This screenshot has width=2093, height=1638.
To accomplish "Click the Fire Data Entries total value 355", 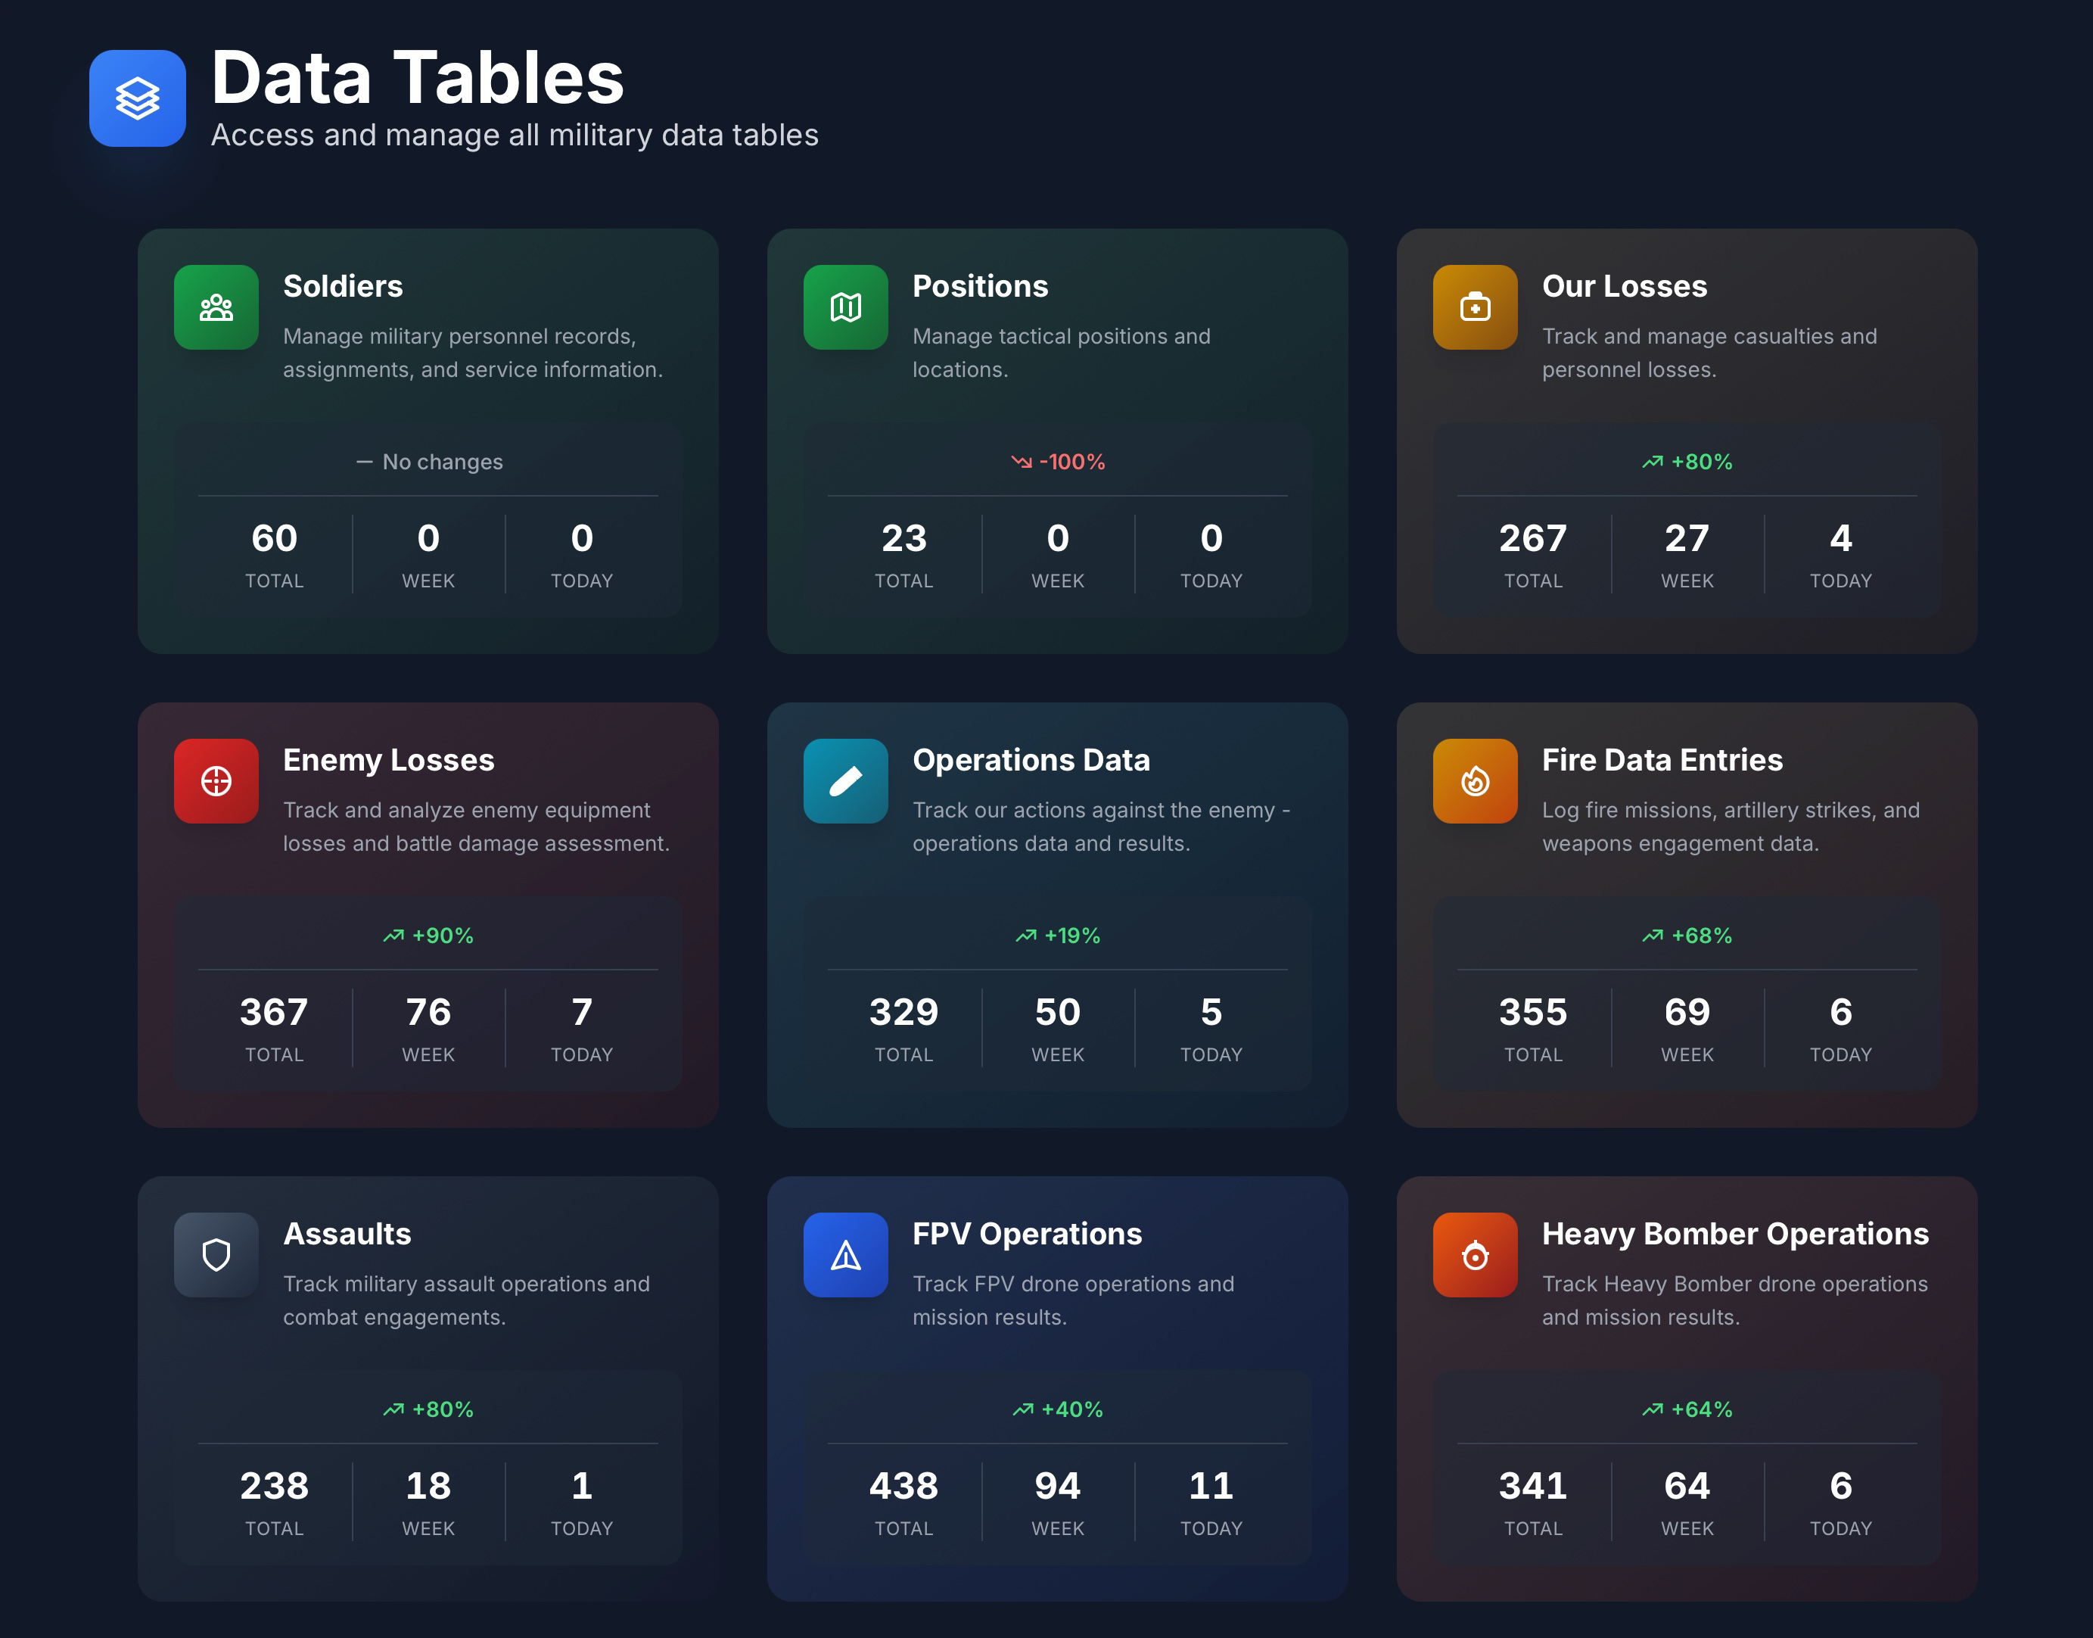I will click(1533, 1012).
